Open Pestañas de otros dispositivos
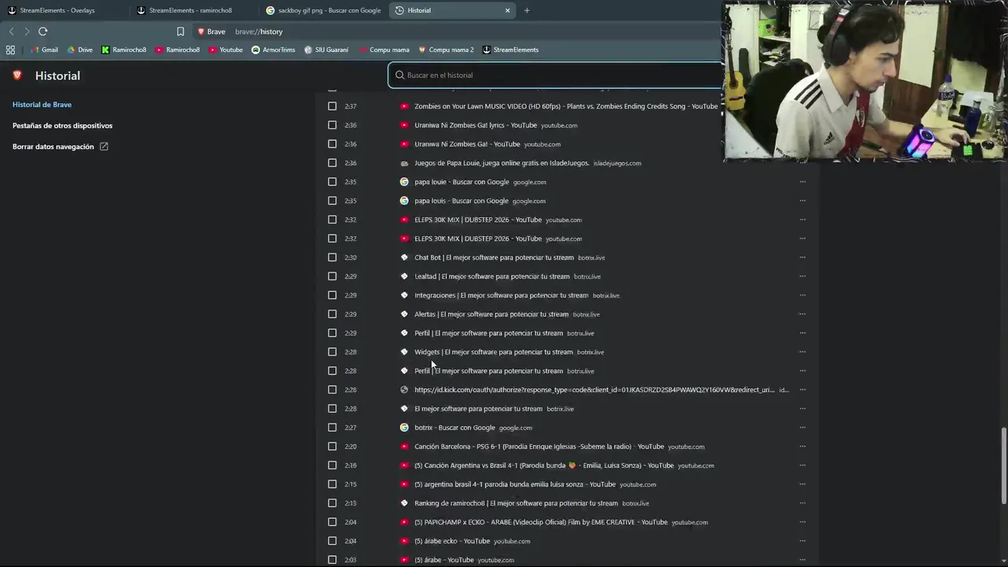1008x567 pixels. [62, 126]
